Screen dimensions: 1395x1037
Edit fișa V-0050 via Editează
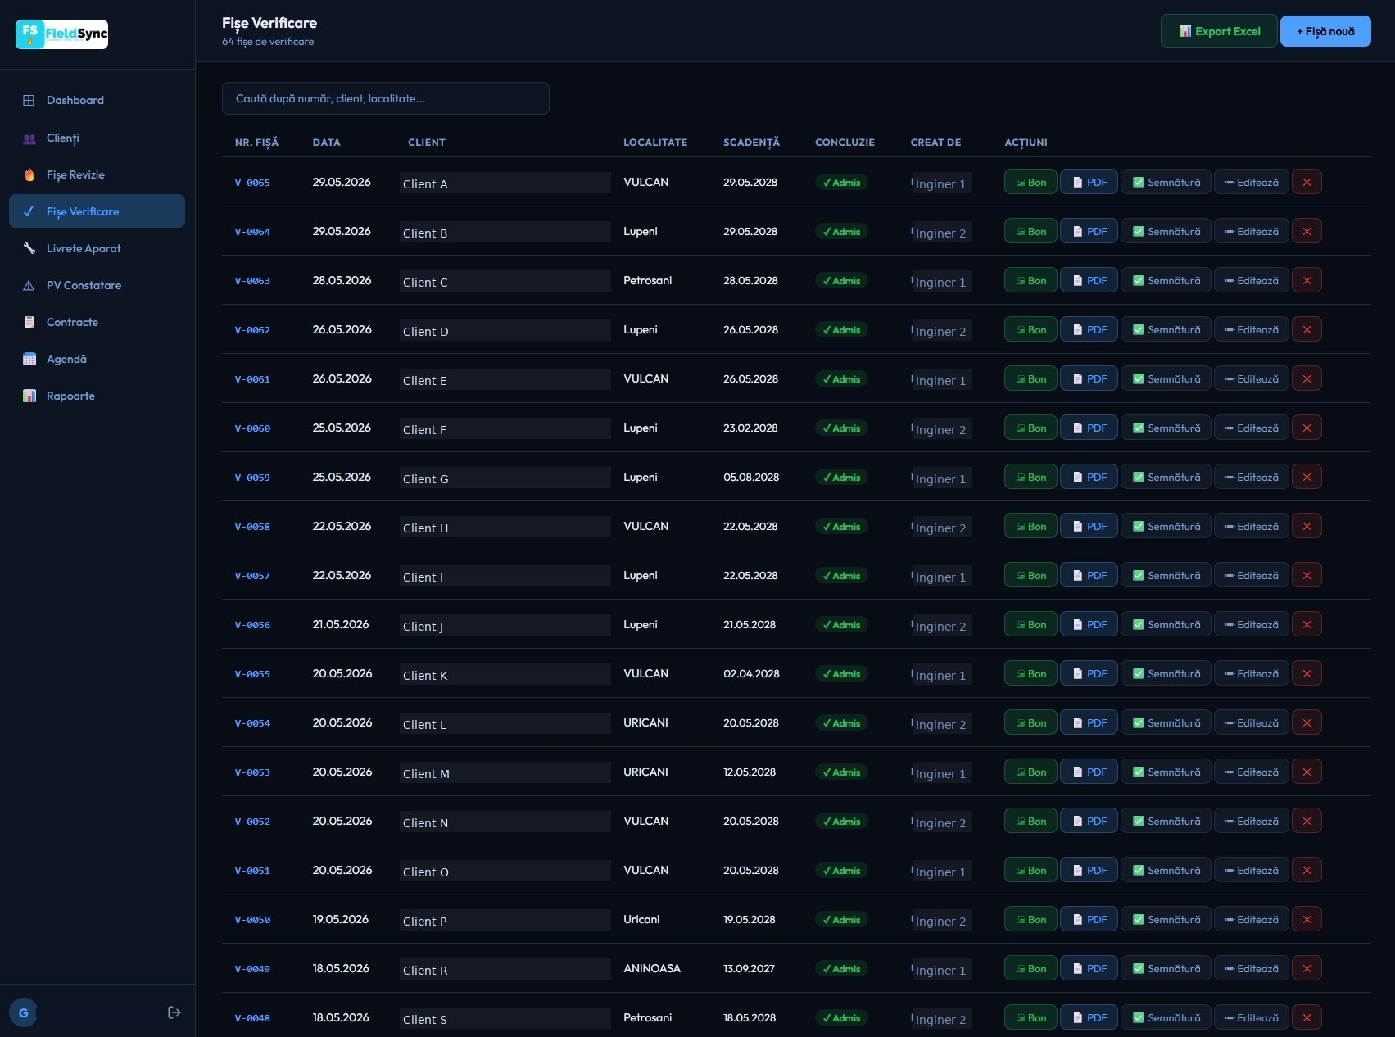pos(1251,919)
